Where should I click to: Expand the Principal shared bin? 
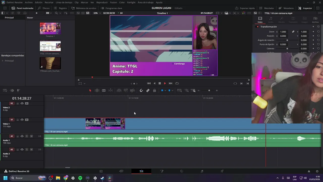pos(3,61)
